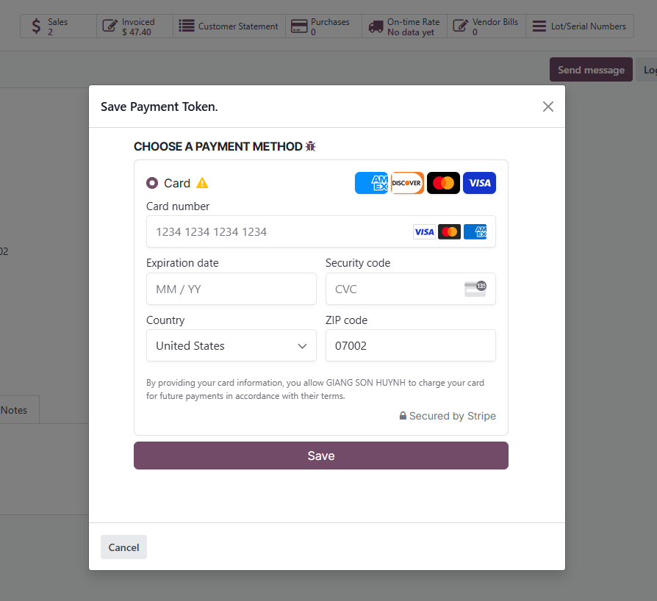This screenshot has width=657, height=601.
Task: Click the list icon on Lot/Serial Numbers
Action: 539,26
